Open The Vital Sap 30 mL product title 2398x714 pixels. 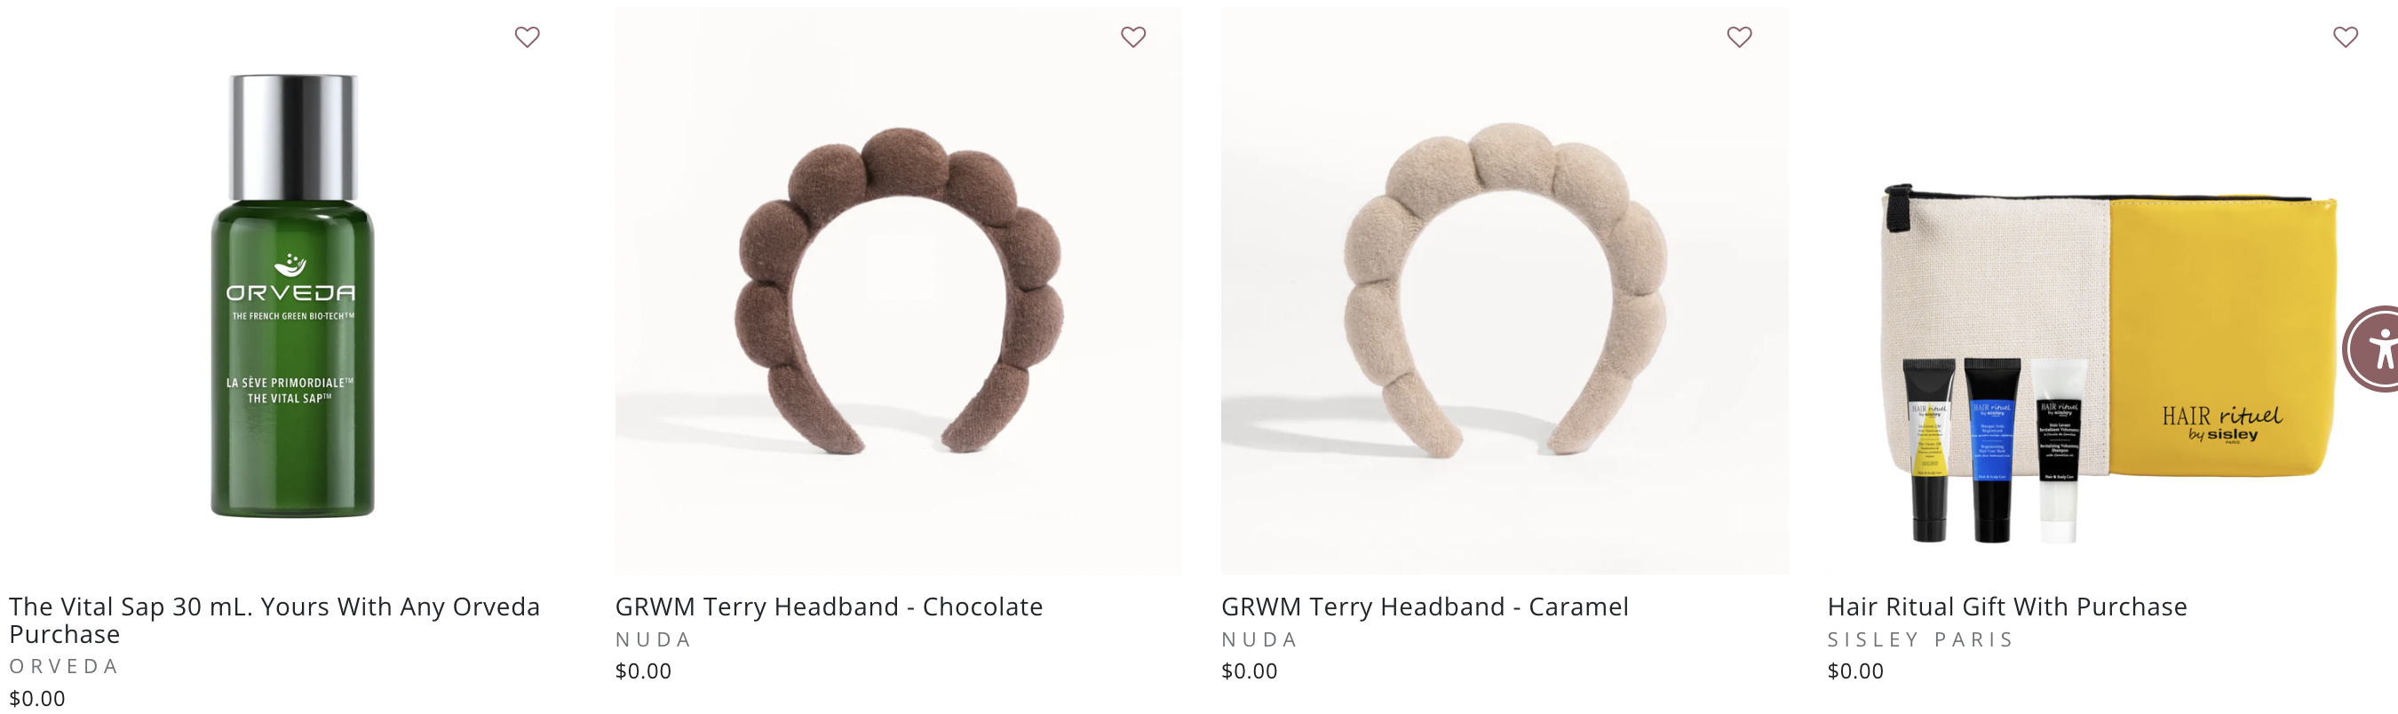[x=274, y=620]
